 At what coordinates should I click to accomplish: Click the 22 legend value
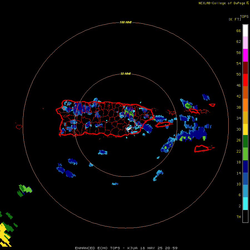(239, 151)
